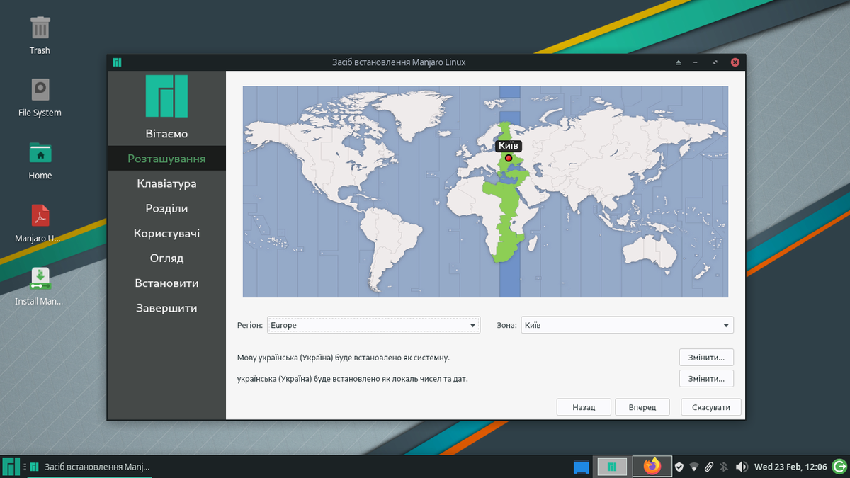The image size is (850, 478).
Task: Select the Розділи step in the sidebar
Action: [x=166, y=208]
